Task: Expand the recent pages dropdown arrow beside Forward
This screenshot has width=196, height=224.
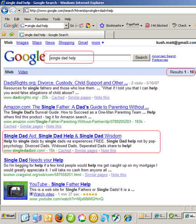Action: [19, 11]
